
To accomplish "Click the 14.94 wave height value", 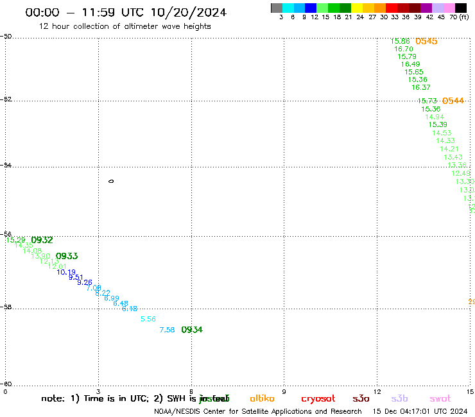I will 435,117.
